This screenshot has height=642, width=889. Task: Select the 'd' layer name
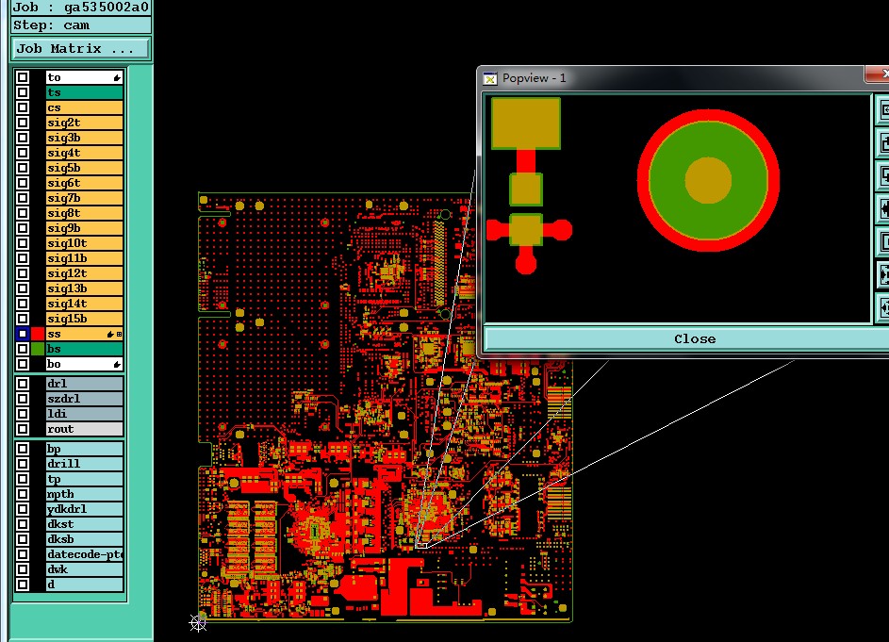[84, 584]
